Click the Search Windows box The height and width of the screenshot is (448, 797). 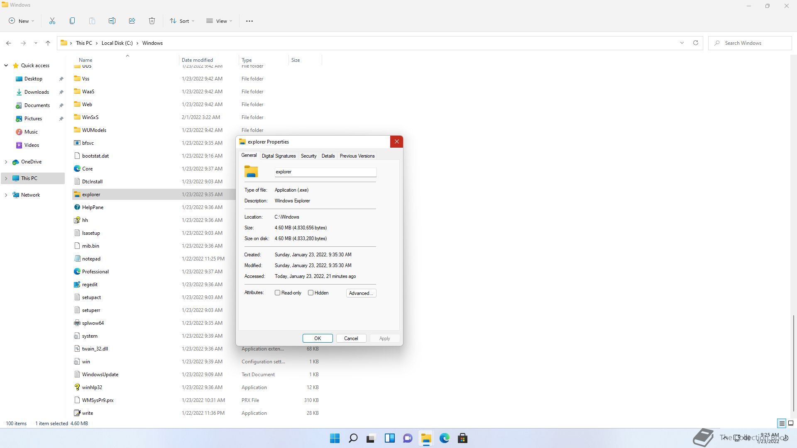pos(750,43)
